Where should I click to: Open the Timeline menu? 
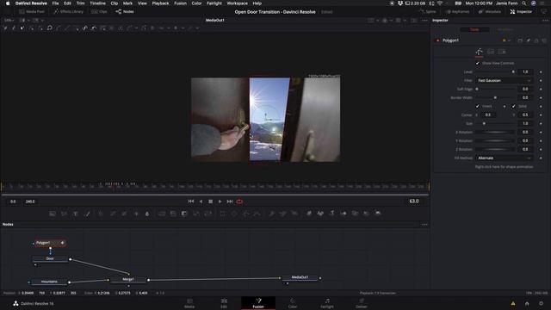point(97,3)
